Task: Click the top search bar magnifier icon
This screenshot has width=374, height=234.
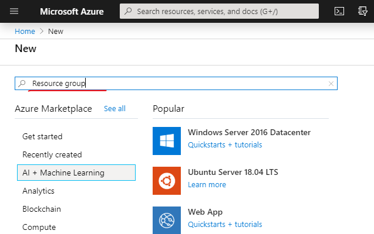Action: (128, 11)
